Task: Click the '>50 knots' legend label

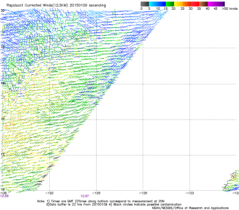Action: pos(230,9)
